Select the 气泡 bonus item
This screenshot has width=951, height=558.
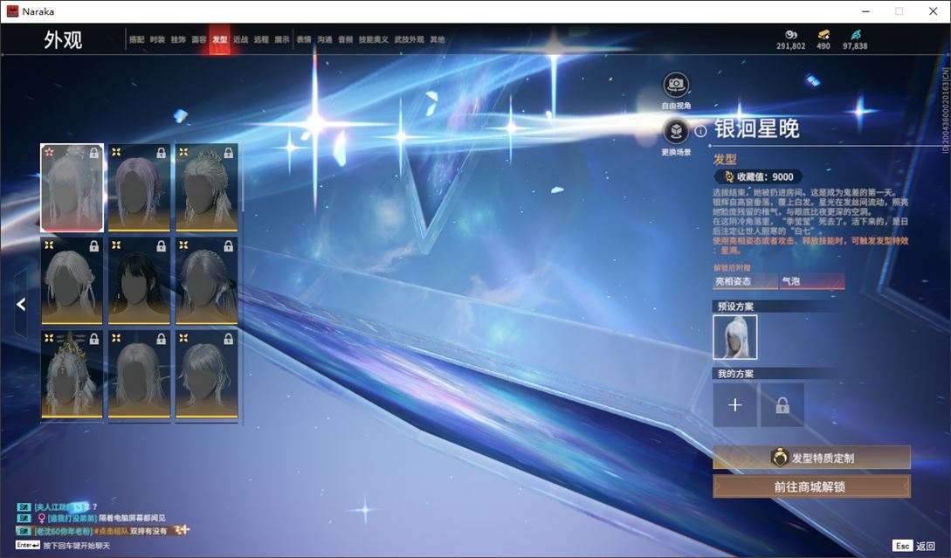point(812,281)
